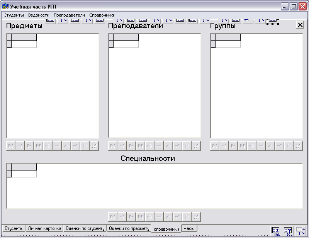Click Edit triangle in Специальности navigator
Viewport: 309px width, 238px height.
168,217
